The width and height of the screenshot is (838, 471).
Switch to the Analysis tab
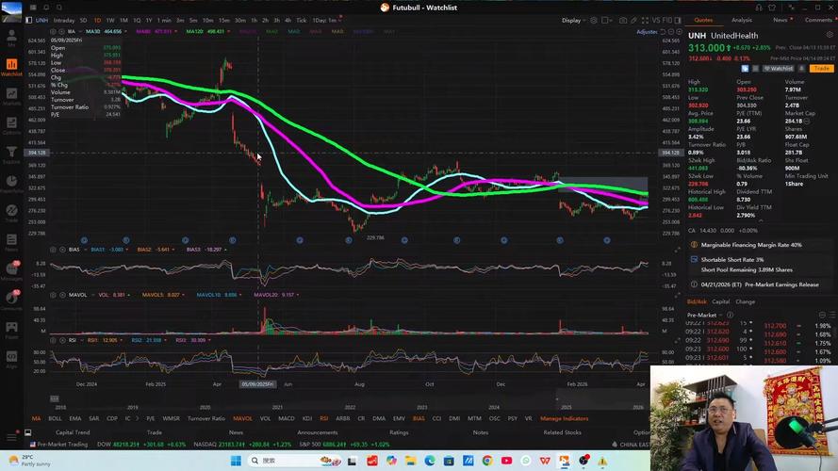tap(741, 20)
